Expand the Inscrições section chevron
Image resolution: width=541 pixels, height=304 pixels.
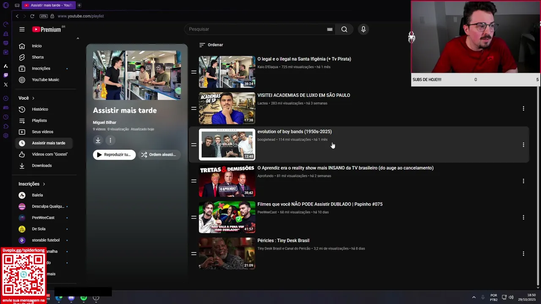44,184
